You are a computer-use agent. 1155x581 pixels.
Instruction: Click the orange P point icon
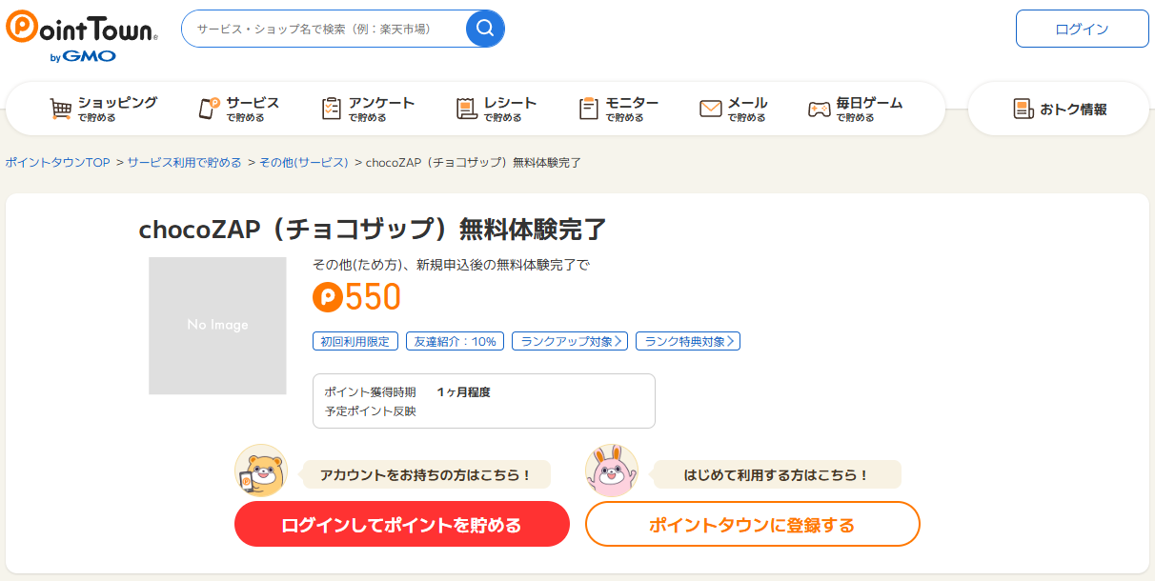pyautogui.click(x=327, y=298)
